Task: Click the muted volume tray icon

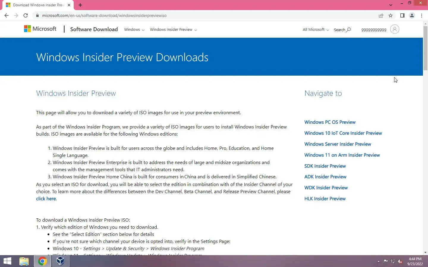Action: [400, 261]
